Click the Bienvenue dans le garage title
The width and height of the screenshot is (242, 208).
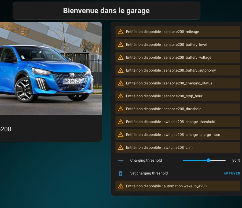(106, 11)
